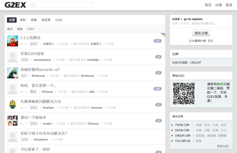This screenshot has width=237, height=153.
Task: Open the topic 测试一下新版本
Action: point(33,117)
